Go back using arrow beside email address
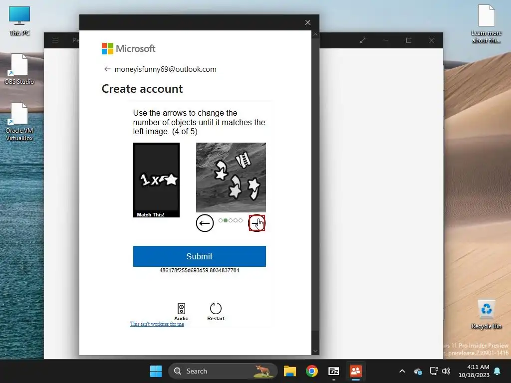The width and height of the screenshot is (511, 383). 107,69
